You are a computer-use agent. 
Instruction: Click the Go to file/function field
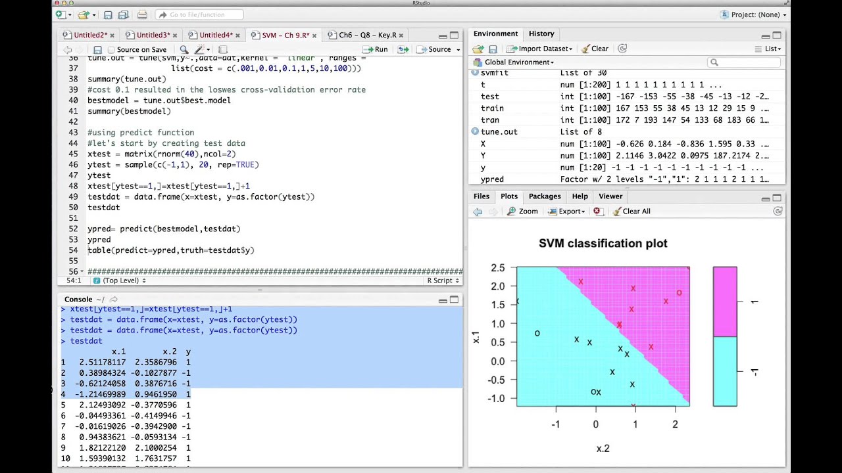coord(201,14)
